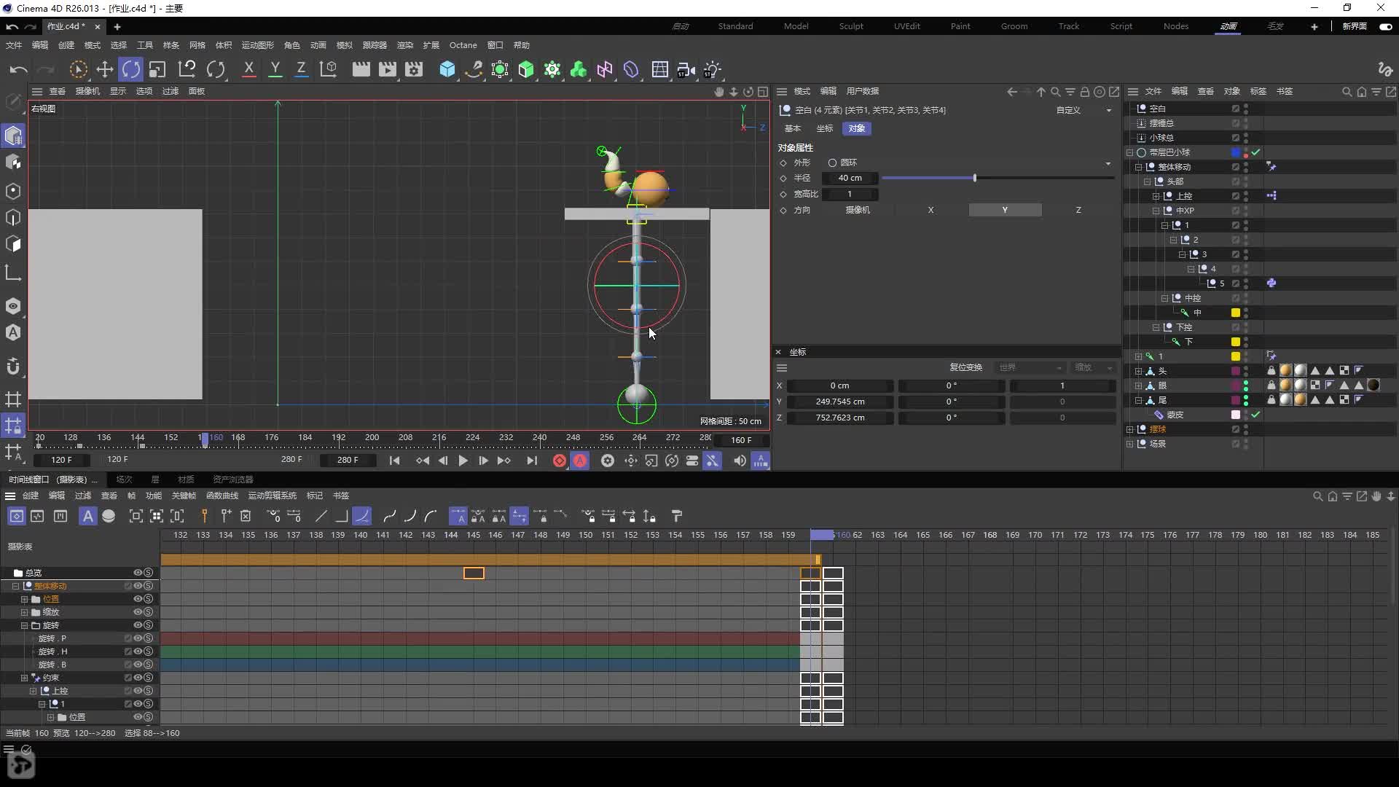Screen dimensions: 1399x787
Task: Click the live selection tool
Action: [x=78, y=69]
